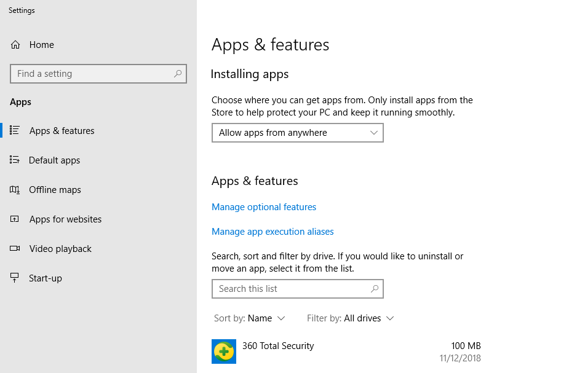Click the Default apps sidebar icon
The height and width of the screenshot is (373, 585).
coord(15,160)
